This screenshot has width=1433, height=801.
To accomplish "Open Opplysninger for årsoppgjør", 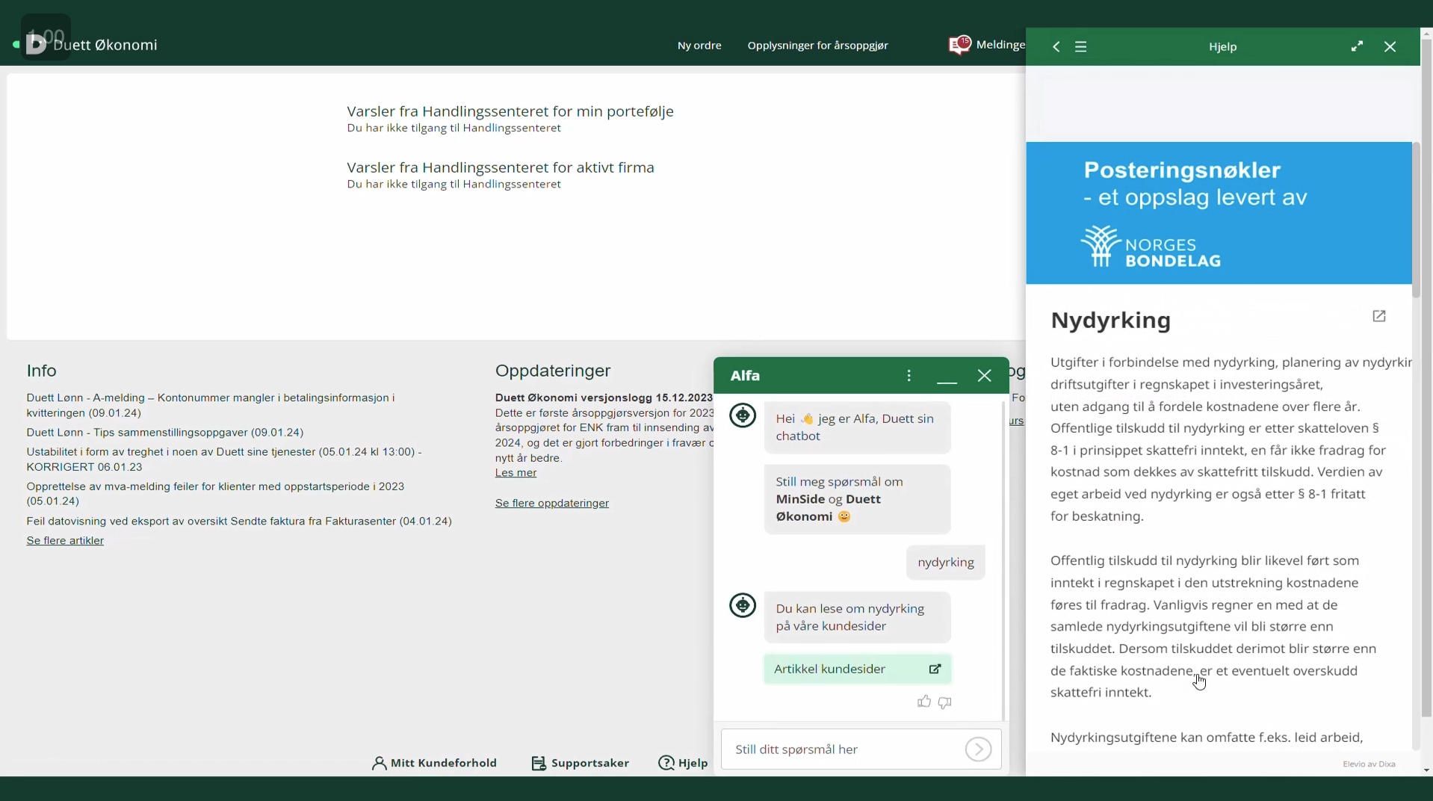I will pyautogui.click(x=817, y=46).
